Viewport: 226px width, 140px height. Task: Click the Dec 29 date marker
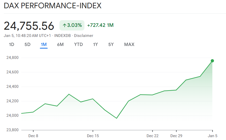[x=176, y=136]
